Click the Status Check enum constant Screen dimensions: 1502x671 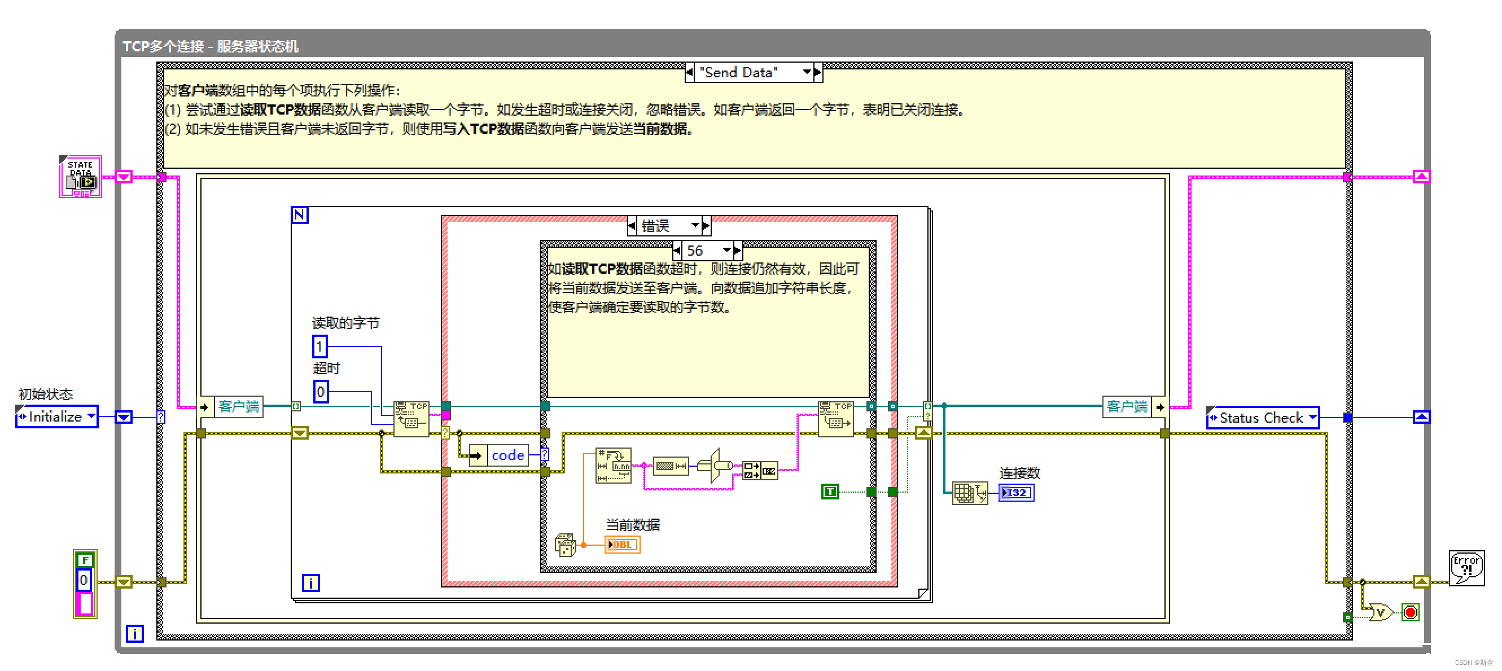pos(1262,418)
